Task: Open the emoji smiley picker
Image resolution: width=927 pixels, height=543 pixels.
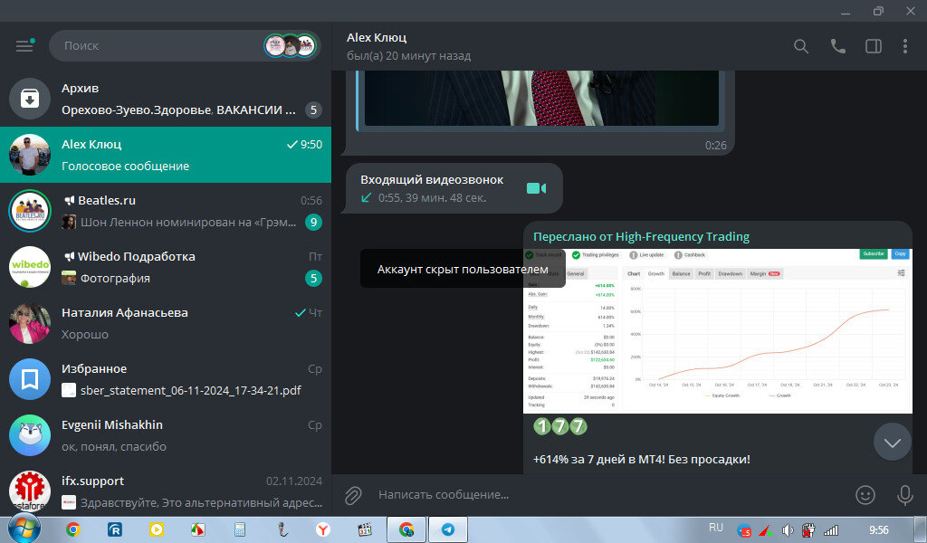Action: 865,495
